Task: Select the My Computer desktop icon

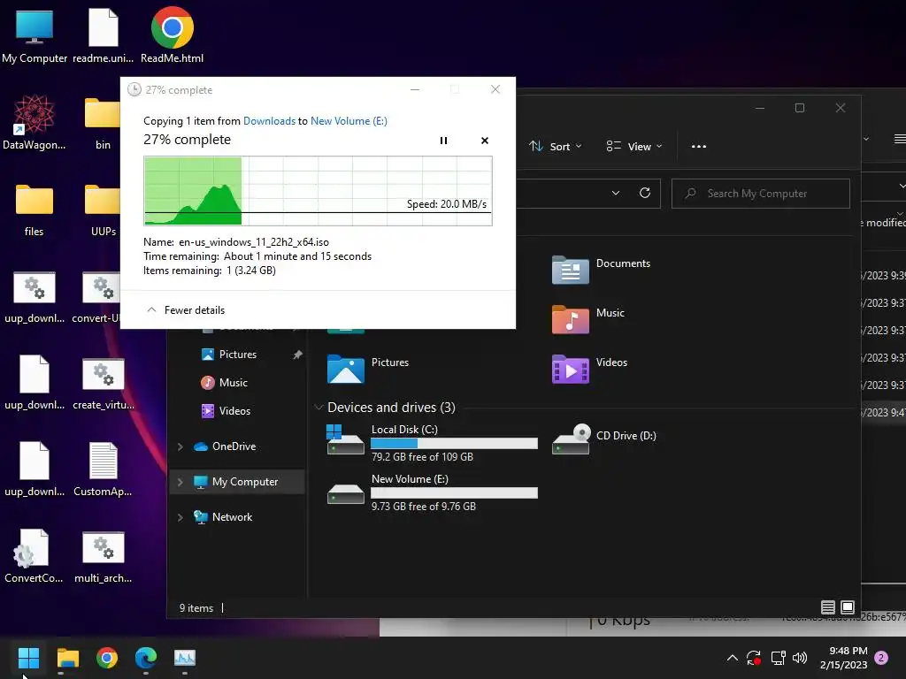Action: (35, 35)
